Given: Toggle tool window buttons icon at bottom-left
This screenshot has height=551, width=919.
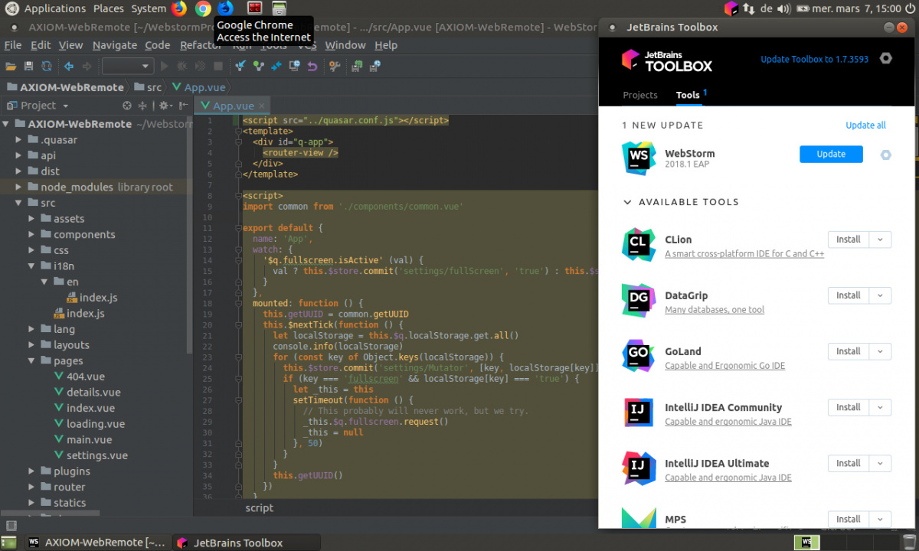Looking at the screenshot, I should pos(10,525).
